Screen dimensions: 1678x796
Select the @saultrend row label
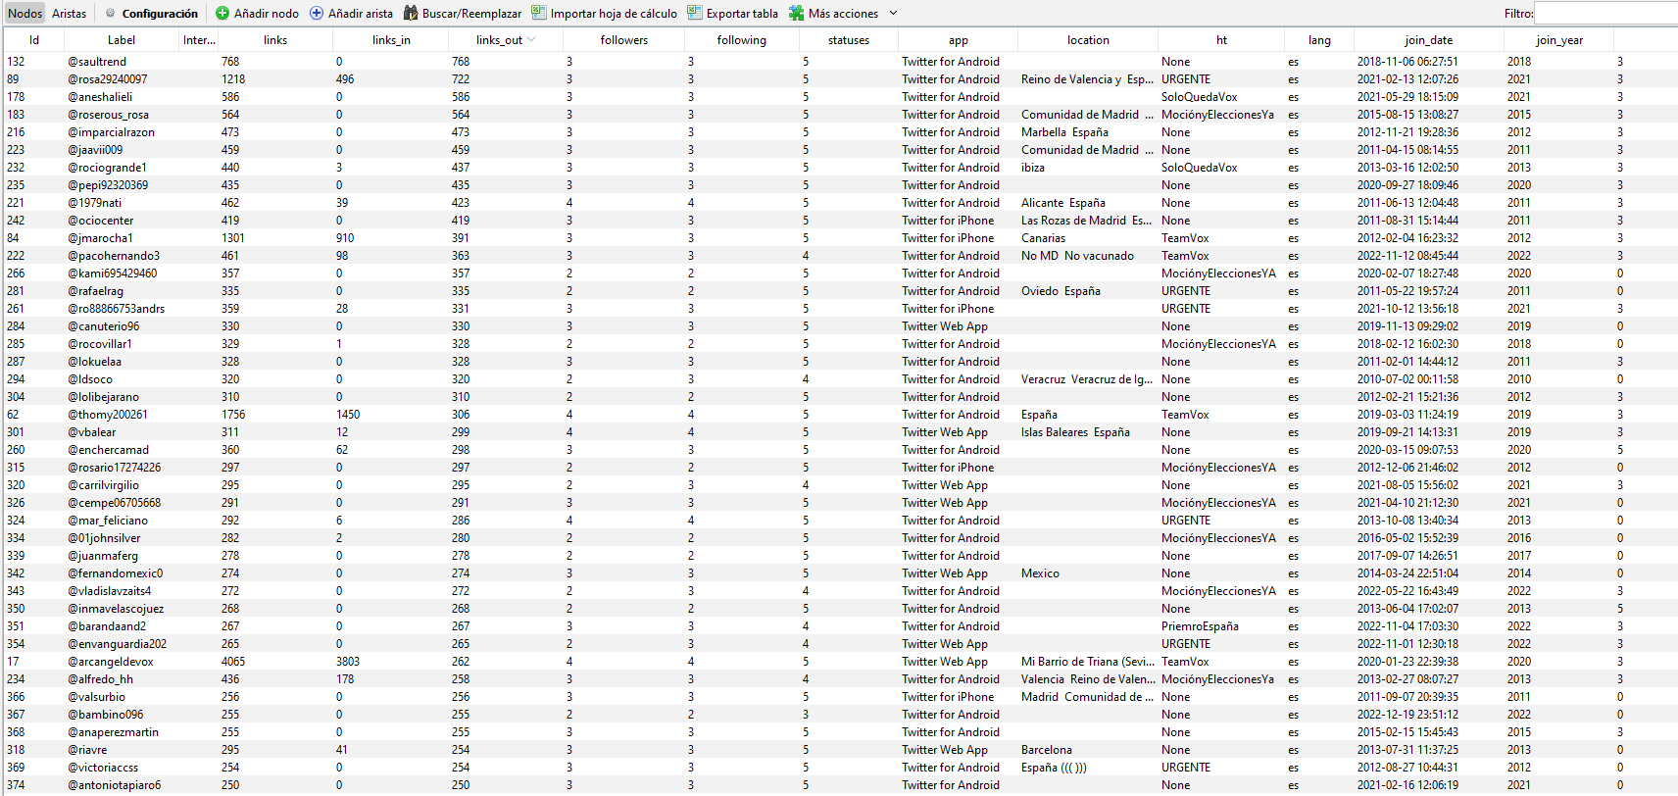pyautogui.click(x=97, y=62)
